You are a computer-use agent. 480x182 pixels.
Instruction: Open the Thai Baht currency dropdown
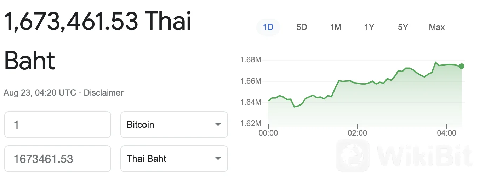(x=174, y=159)
